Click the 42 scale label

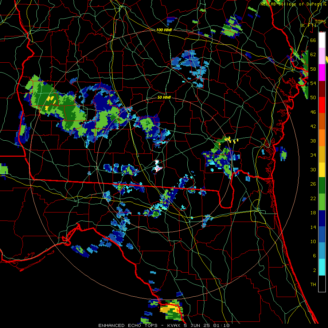[x=313, y=126]
